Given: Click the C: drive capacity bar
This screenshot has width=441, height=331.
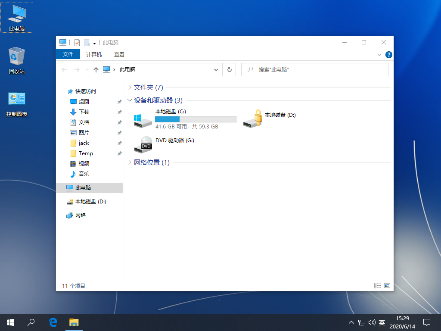Looking at the screenshot, I should tap(196, 119).
